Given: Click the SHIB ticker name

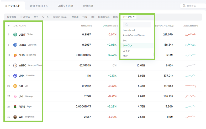Looking at the screenshot, I should [22, 55].
